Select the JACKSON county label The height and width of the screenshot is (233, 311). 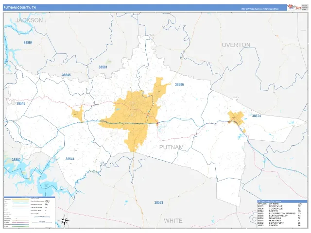(x=29, y=20)
